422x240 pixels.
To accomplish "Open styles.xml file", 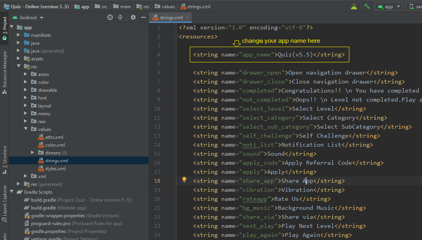I will click(52, 169).
